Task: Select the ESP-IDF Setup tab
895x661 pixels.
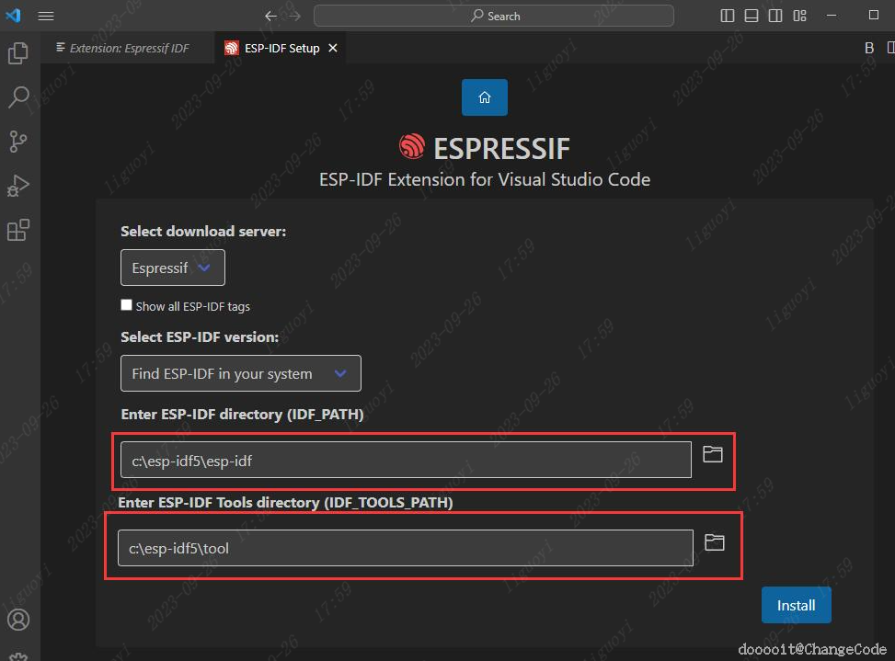Action: (282, 49)
